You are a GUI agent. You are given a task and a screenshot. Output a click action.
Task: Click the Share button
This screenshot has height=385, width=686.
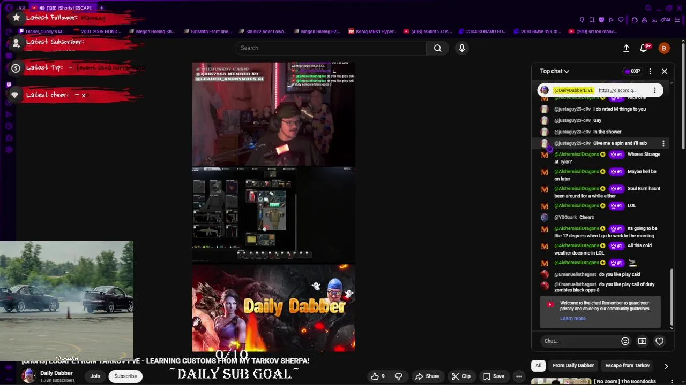point(427,376)
